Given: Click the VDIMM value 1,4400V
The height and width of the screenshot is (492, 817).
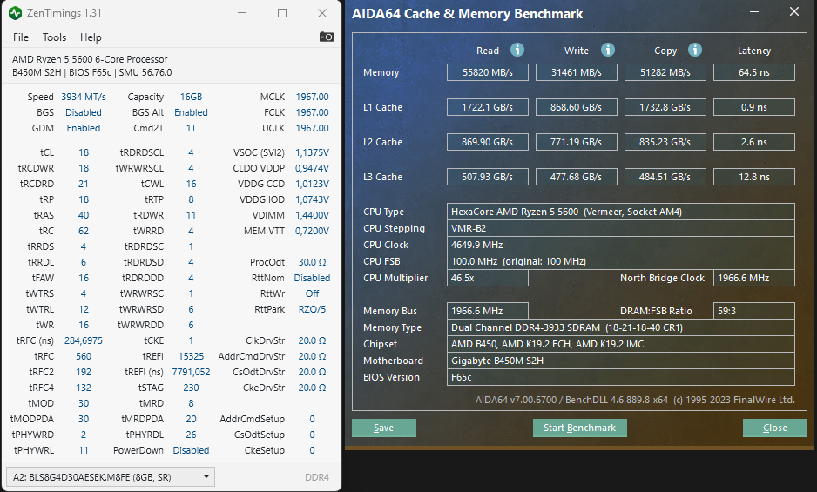Looking at the screenshot, I should tap(312, 215).
